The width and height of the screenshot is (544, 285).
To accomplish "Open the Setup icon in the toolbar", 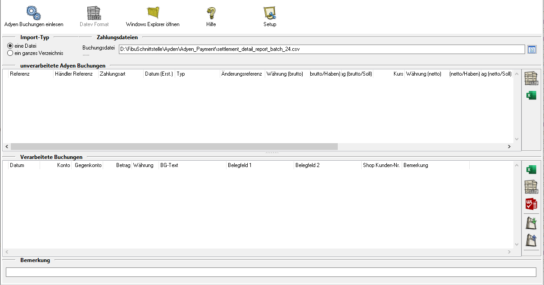I will point(270,13).
